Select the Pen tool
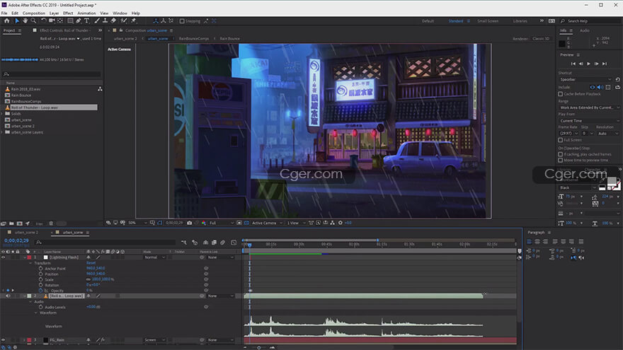Screen dimensions: 623x350 tap(79, 21)
